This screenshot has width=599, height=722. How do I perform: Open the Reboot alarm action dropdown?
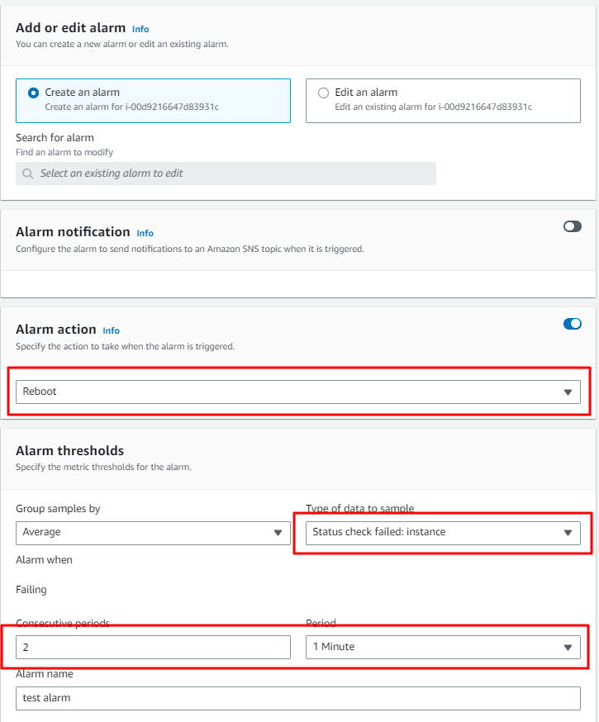pos(297,392)
